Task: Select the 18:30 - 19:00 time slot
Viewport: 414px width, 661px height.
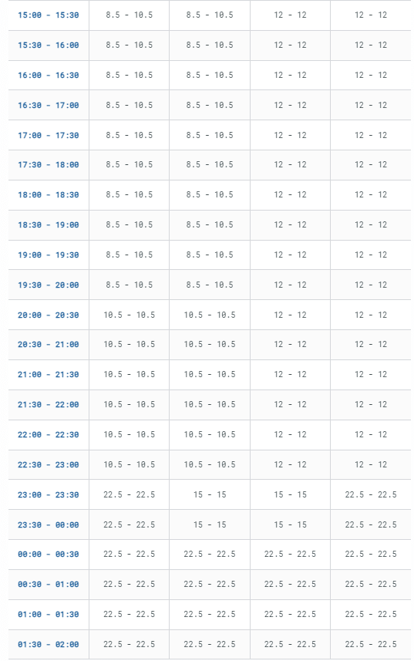Action: coord(49,225)
